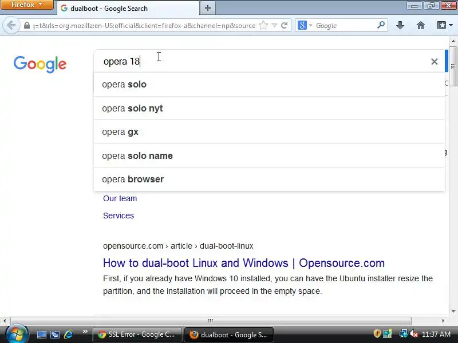Click the muted volume tray icon

(413, 333)
